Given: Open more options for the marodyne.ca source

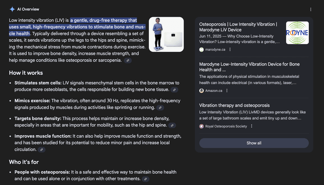Looking at the screenshot, I should point(230,50).
